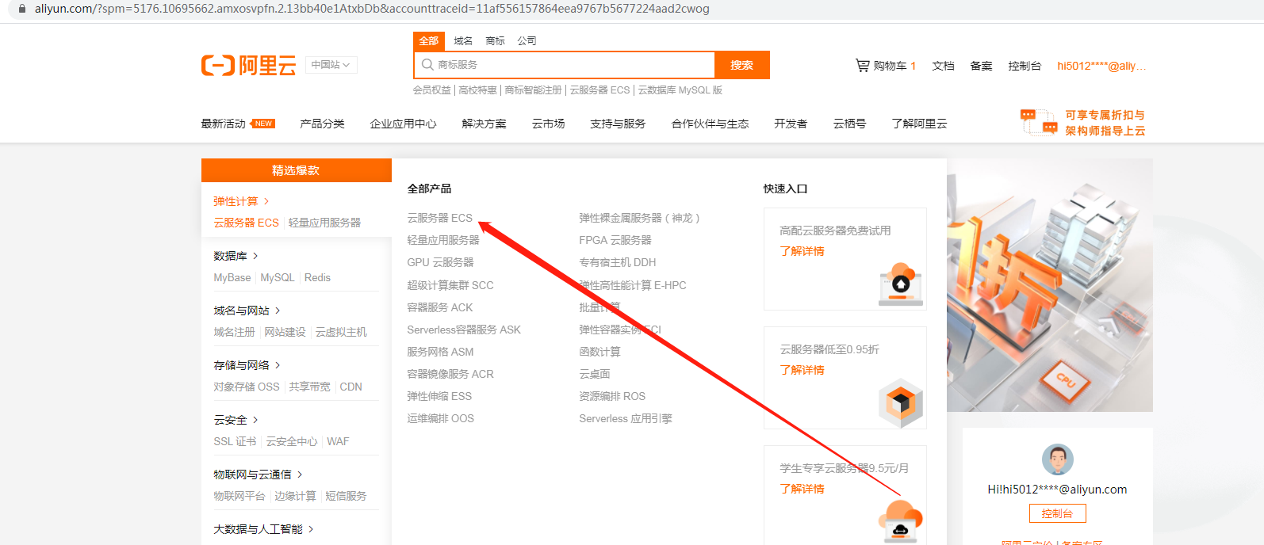The height and width of the screenshot is (545, 1264).
Task: Open the 解决方案 menu
Action: (x=484, y=124)
